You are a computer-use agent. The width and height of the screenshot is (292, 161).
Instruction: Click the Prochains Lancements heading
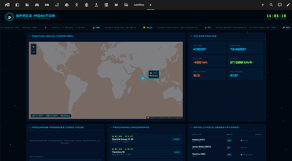[x=131, y=128]
